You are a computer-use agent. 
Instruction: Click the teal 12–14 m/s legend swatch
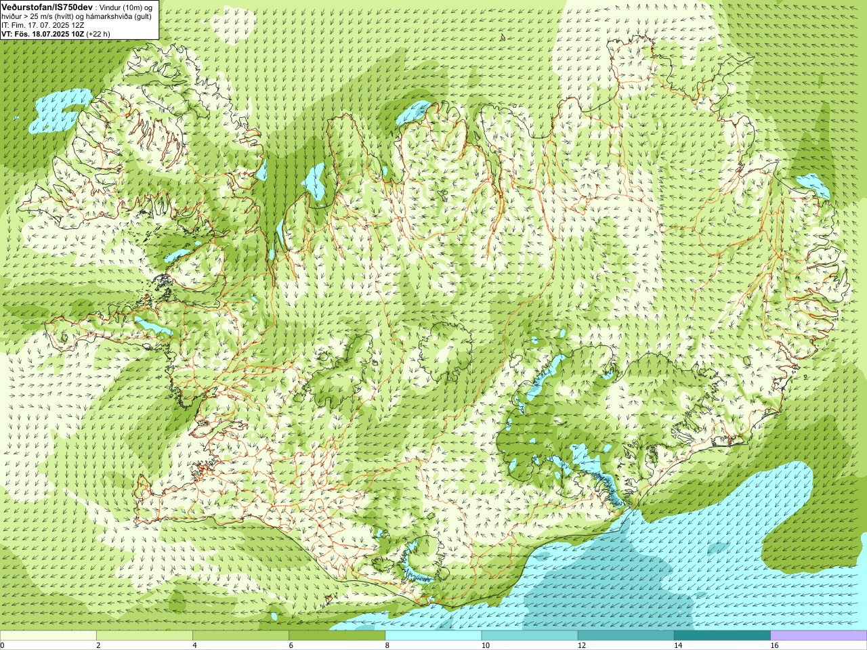click(626, 636)
